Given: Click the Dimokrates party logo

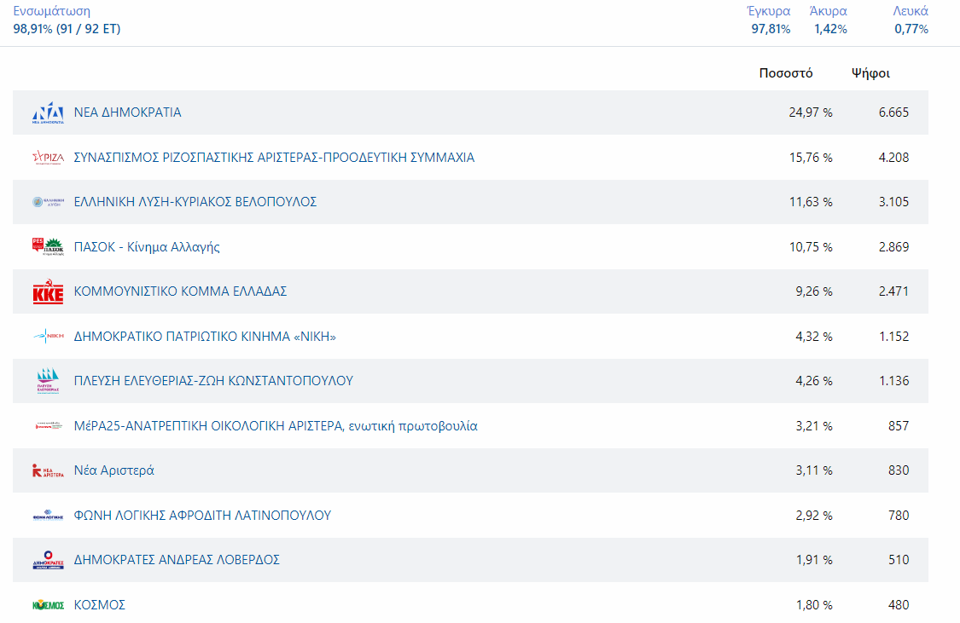Looking at the screenshot, I should point(48,560).
